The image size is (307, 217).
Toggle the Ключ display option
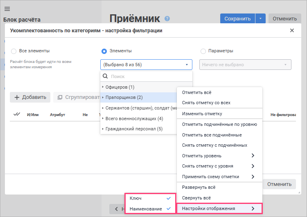coord(149,198)
